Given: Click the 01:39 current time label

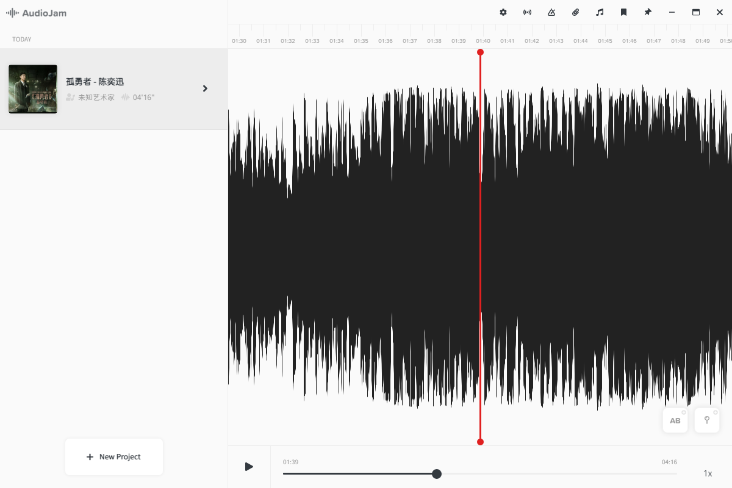Looking at the screenshot, I should coord(290,462).
